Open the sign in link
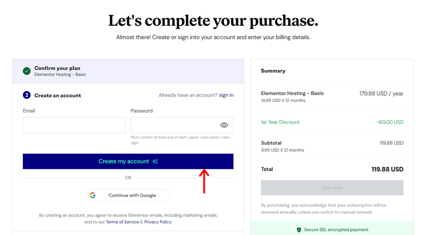 (x=226, y=95)
